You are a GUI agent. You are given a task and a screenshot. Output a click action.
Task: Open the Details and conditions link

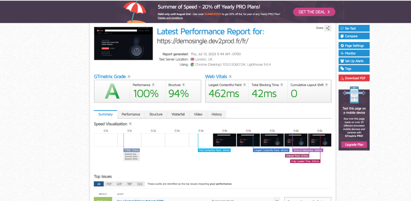[170, 18]
